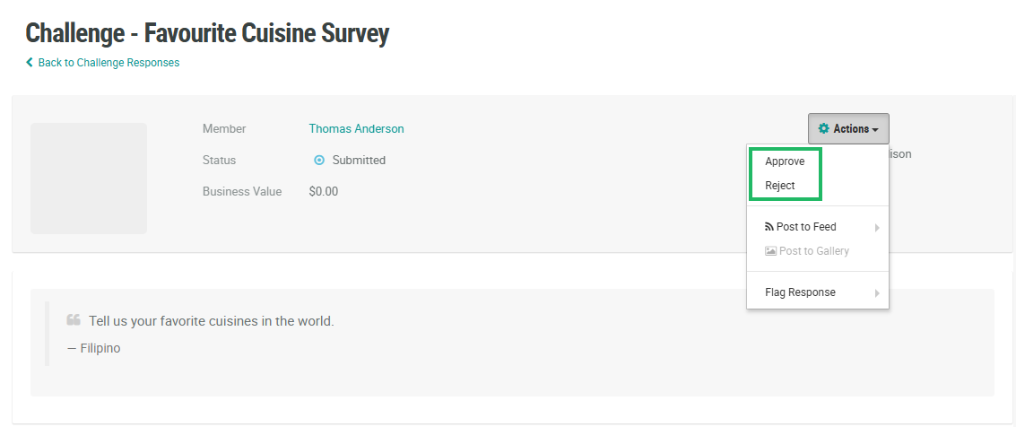Click the quotation mark icon
This screenshot has height=427, width=1016.
pos(74,320)
